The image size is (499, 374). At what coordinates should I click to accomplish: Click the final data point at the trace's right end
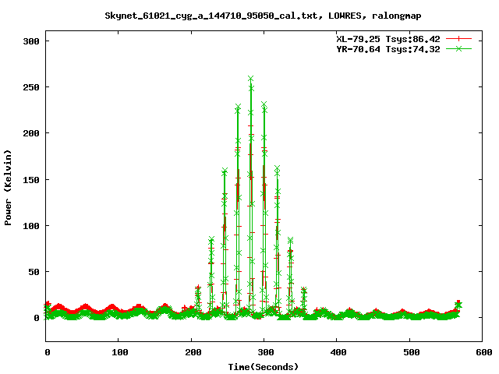click(x=458, y=305)
